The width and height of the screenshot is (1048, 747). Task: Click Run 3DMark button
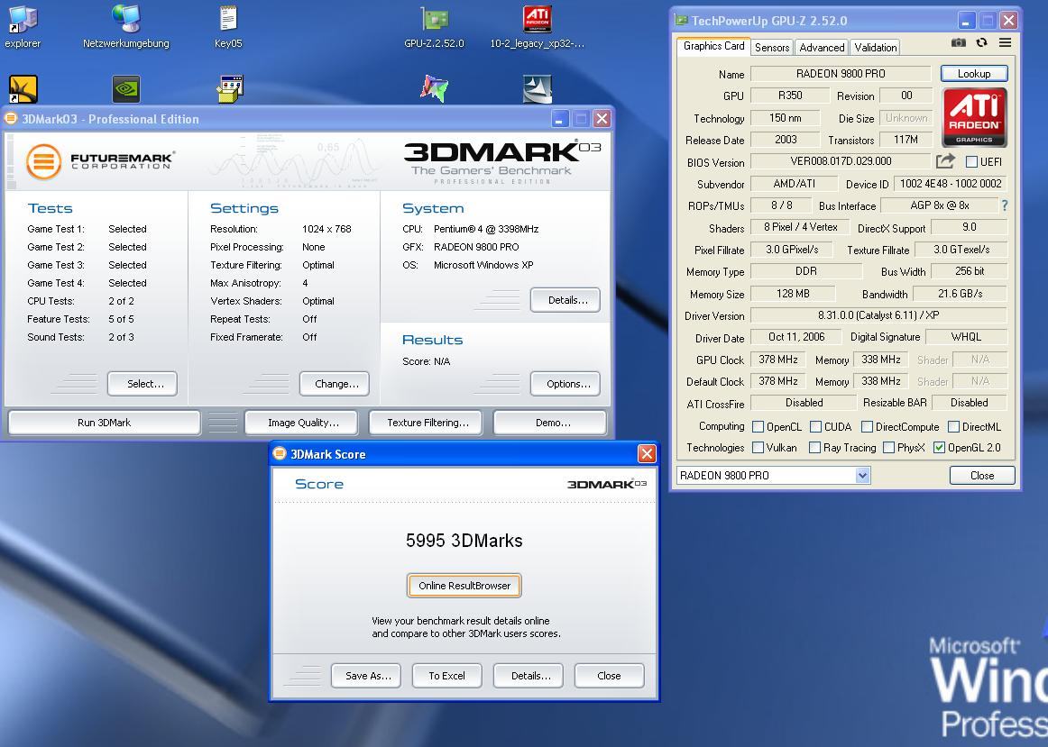pyautogui.click(x=105, y=423)
